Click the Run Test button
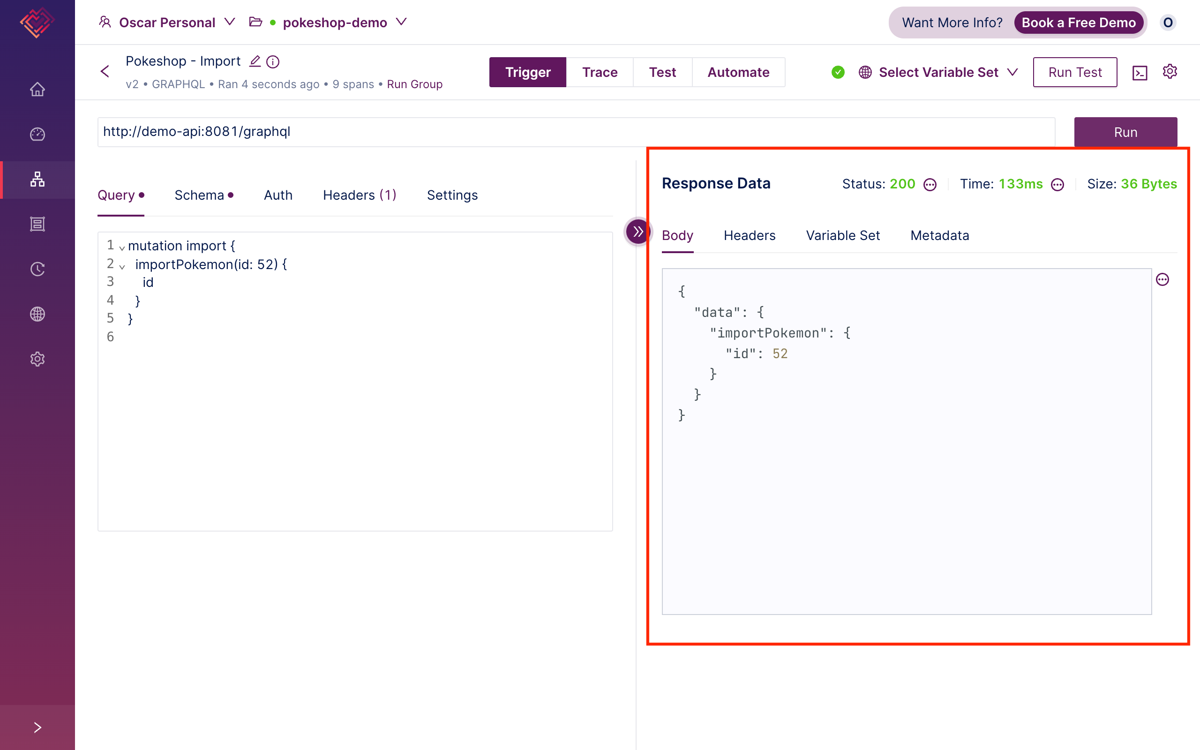1200x750 pixels. pyautogui.click(x=1074, y=72)
